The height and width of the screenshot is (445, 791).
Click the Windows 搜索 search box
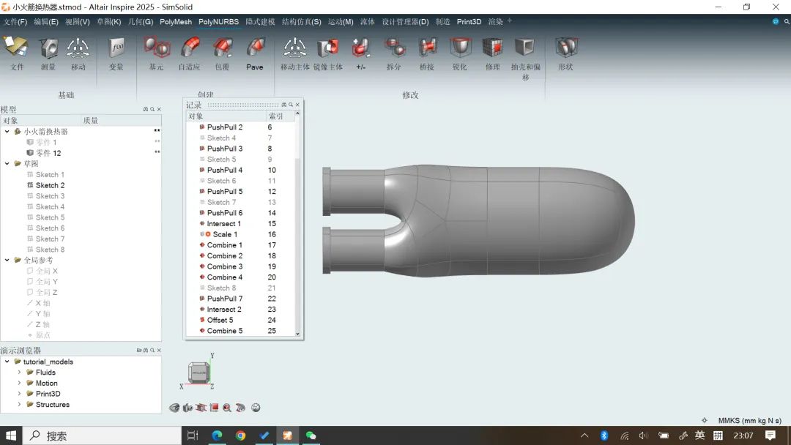click(x=103, y=435)
